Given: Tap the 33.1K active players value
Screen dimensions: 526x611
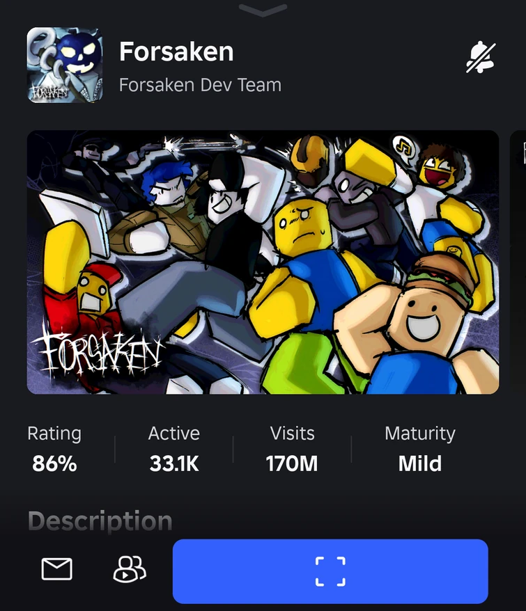Looking at the screenshot, I should pyautogui.click(x=174, y=463).
